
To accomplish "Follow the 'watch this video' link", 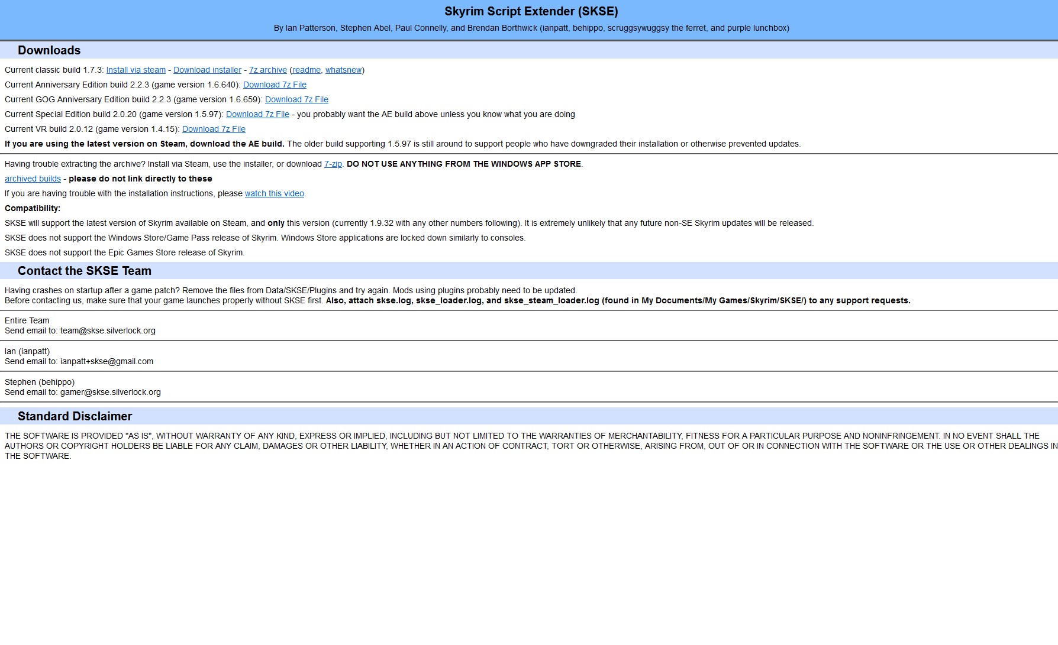I will (275, 193).
